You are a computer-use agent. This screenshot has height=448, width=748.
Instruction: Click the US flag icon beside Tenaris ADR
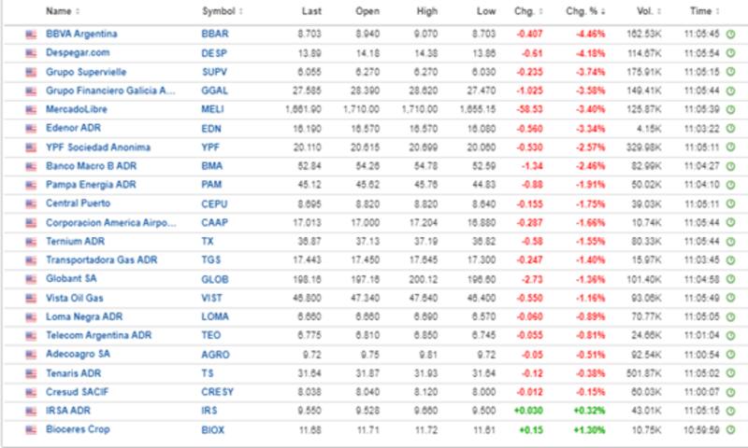click(x=31, y=372)
